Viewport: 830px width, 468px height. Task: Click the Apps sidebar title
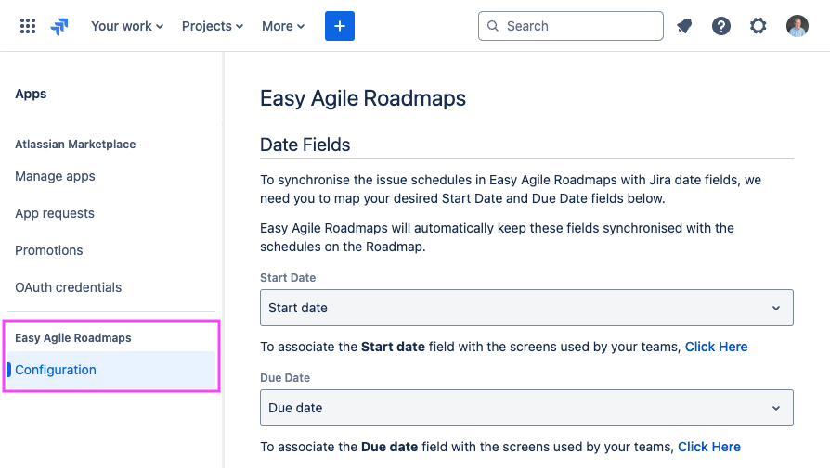[31, 94]
